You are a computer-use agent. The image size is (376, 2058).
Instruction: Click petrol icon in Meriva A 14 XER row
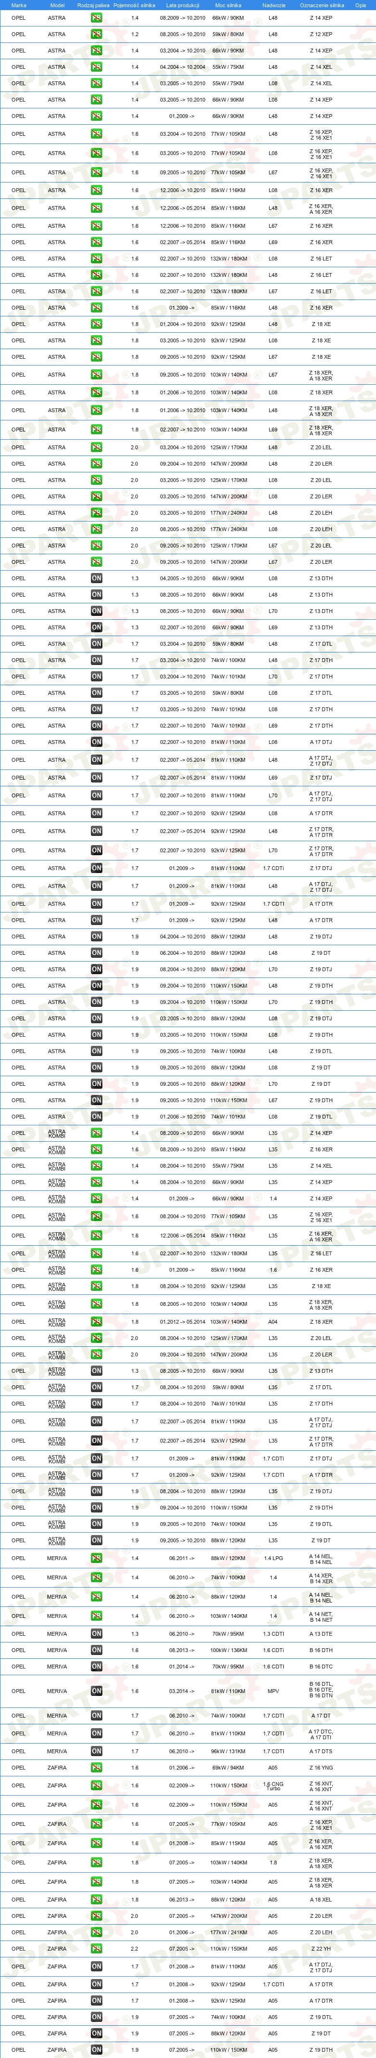(96, 1578)
